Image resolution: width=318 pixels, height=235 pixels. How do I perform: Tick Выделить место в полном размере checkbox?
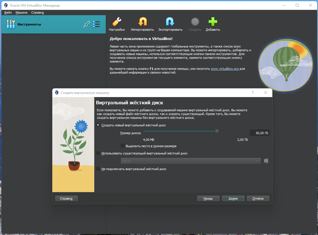(123, 146)
